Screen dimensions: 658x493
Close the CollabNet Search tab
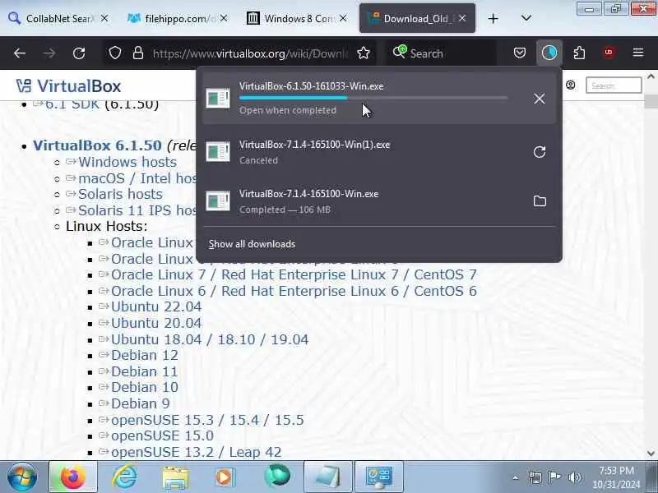[104, 18]
